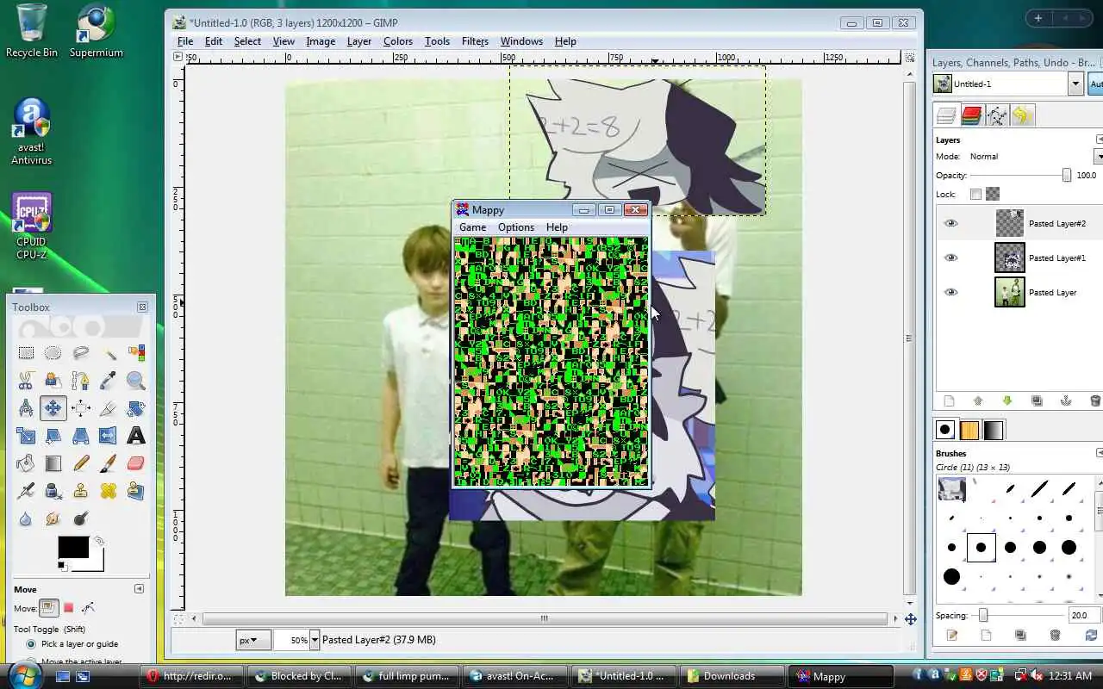This screenshot has height=689, width=1103.
Task: Open the zoom percentage dropdown in status bar
Action: pyautogui.click(x=315, y=640)
